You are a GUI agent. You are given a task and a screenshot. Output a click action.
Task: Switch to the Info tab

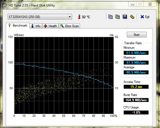pyautogui.click(x=36, y=26)
